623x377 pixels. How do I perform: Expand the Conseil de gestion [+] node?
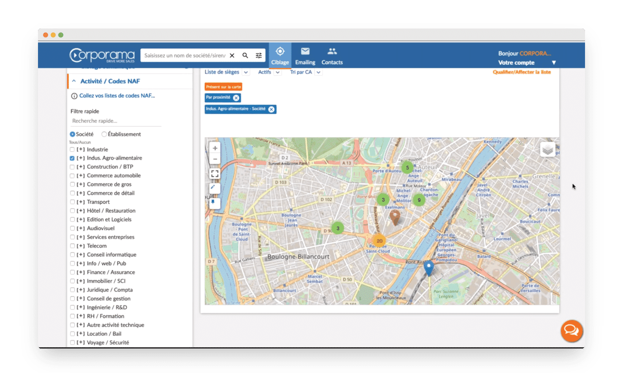(x=81, y=299)
